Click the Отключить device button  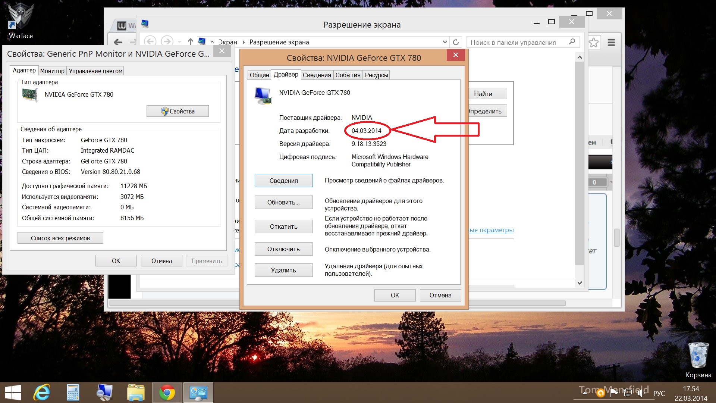(x=284, y=249)
